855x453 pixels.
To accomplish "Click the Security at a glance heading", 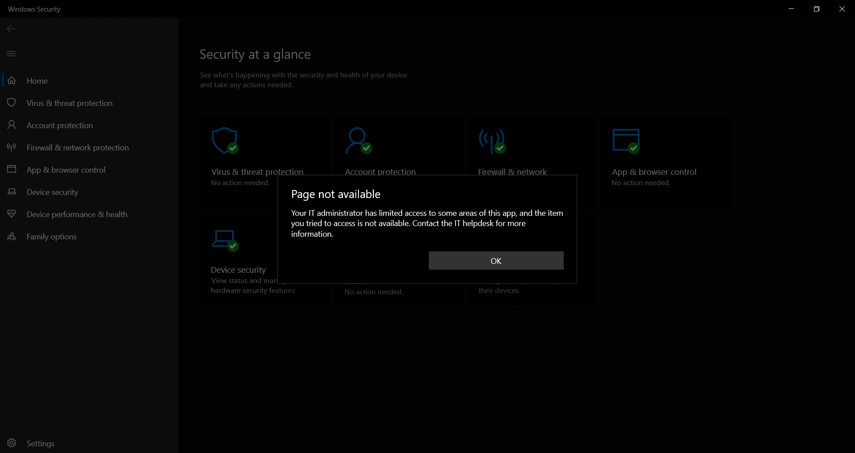I will [255, 54].
